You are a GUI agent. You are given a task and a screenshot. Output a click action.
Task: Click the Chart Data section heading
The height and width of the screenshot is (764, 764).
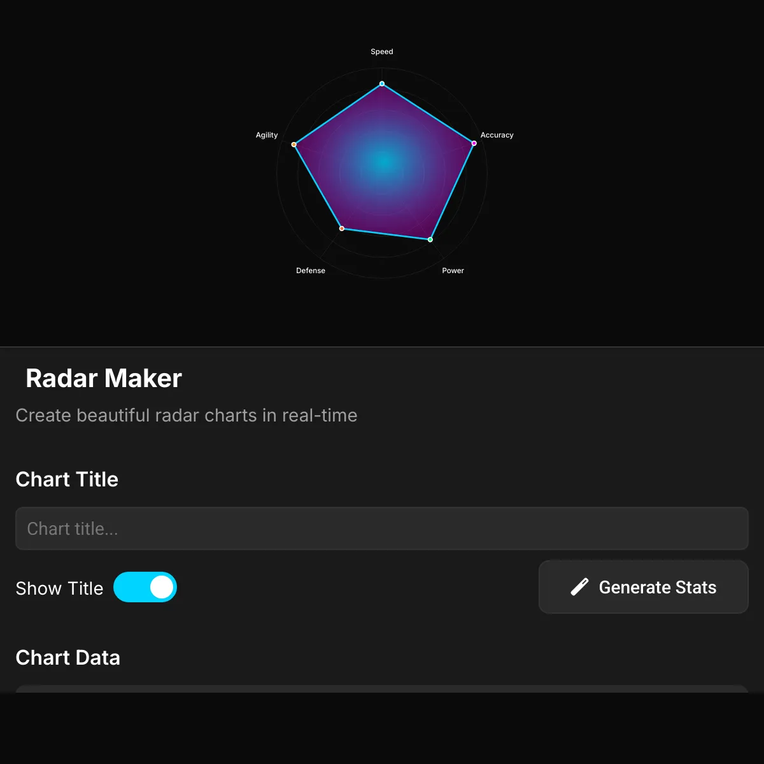pyautogui.click(x=67, y=657)
